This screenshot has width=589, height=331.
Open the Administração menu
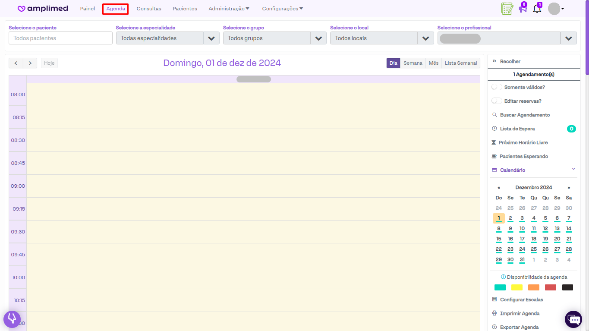[x=229, y=9]
